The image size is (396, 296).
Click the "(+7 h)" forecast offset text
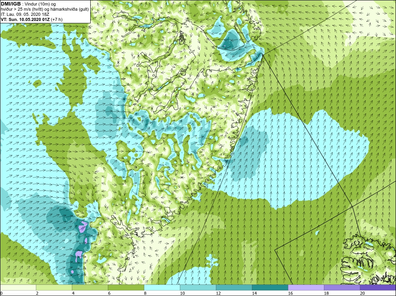[57, 19]
